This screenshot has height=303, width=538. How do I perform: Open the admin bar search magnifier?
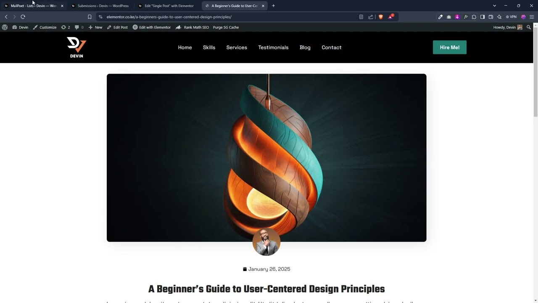[529, 27]
